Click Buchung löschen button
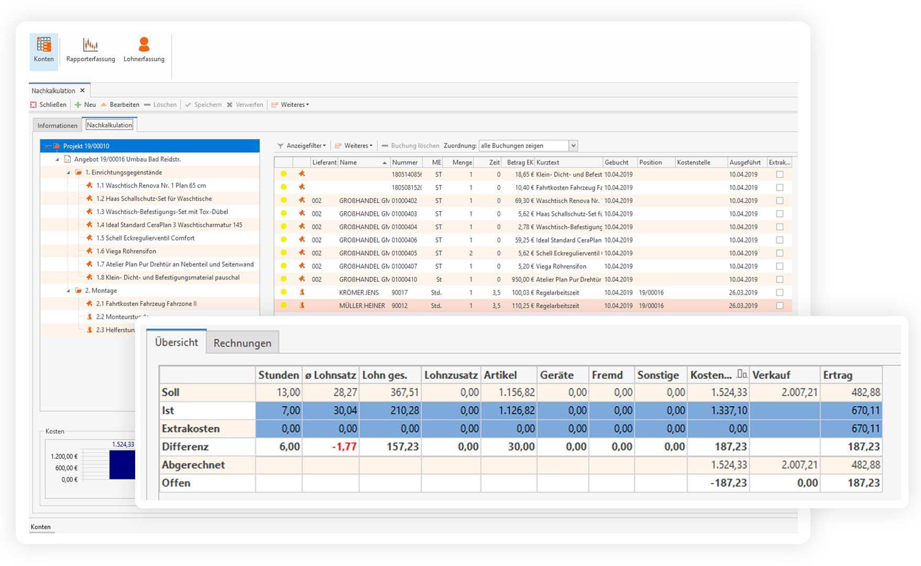 click(411, 146)
